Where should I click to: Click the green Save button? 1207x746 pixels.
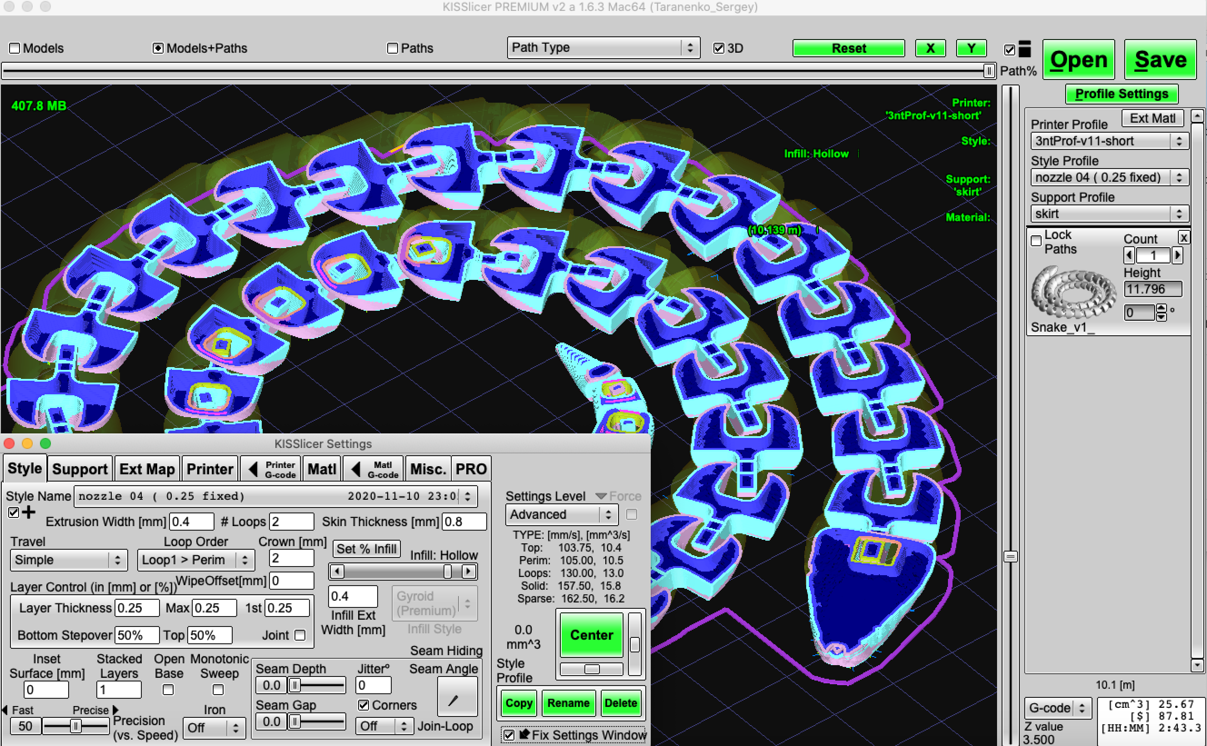coord(1160,60)
